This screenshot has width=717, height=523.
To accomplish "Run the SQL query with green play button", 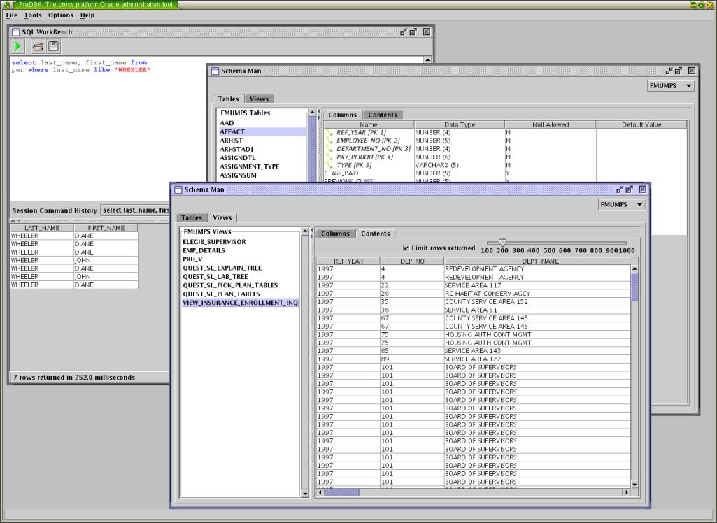I will coord(18,47).
